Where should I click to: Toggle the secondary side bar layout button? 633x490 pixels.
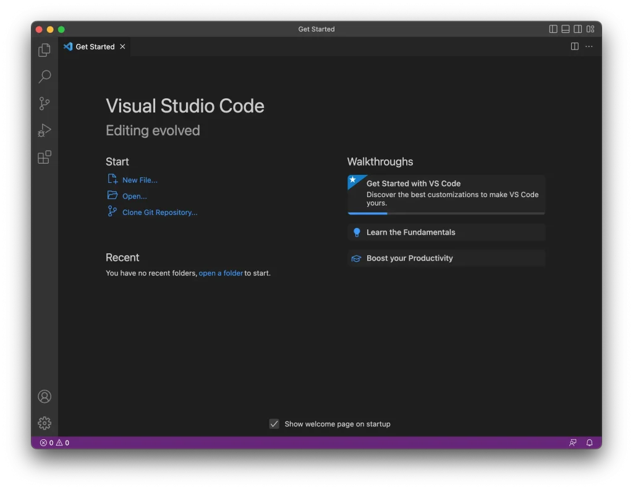click(578, 29)
